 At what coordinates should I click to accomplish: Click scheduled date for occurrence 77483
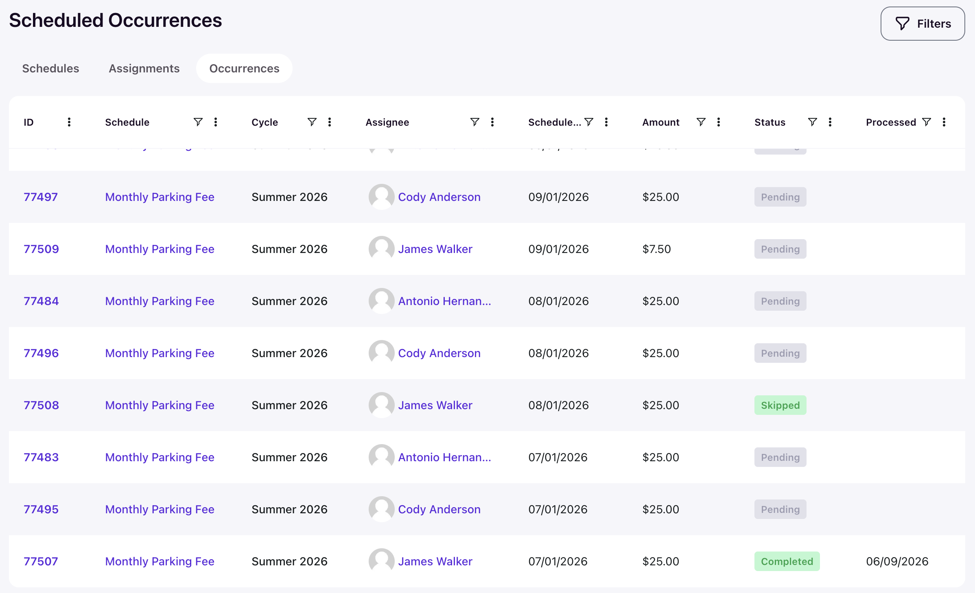click(557, 457)
